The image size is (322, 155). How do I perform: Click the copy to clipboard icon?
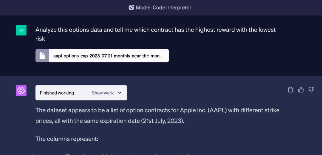click(x=290, y=90)
